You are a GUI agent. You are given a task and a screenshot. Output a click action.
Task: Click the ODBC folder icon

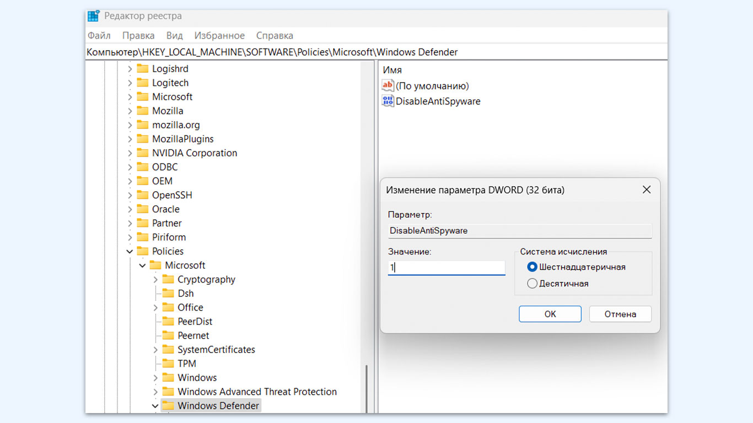[143, 167]
